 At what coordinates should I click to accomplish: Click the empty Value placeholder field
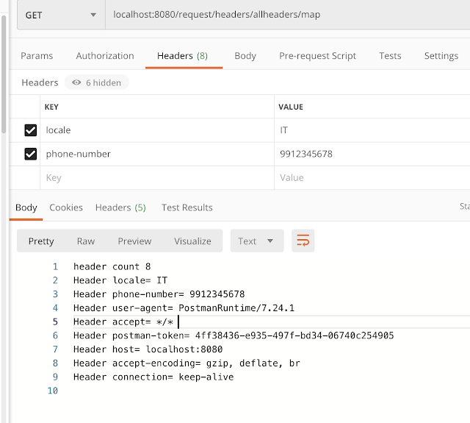372,178
